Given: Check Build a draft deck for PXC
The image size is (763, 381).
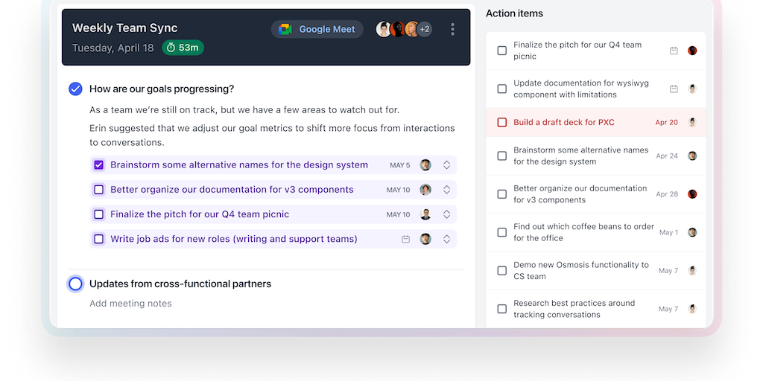Looking at the screenshot, I should 502,122.
